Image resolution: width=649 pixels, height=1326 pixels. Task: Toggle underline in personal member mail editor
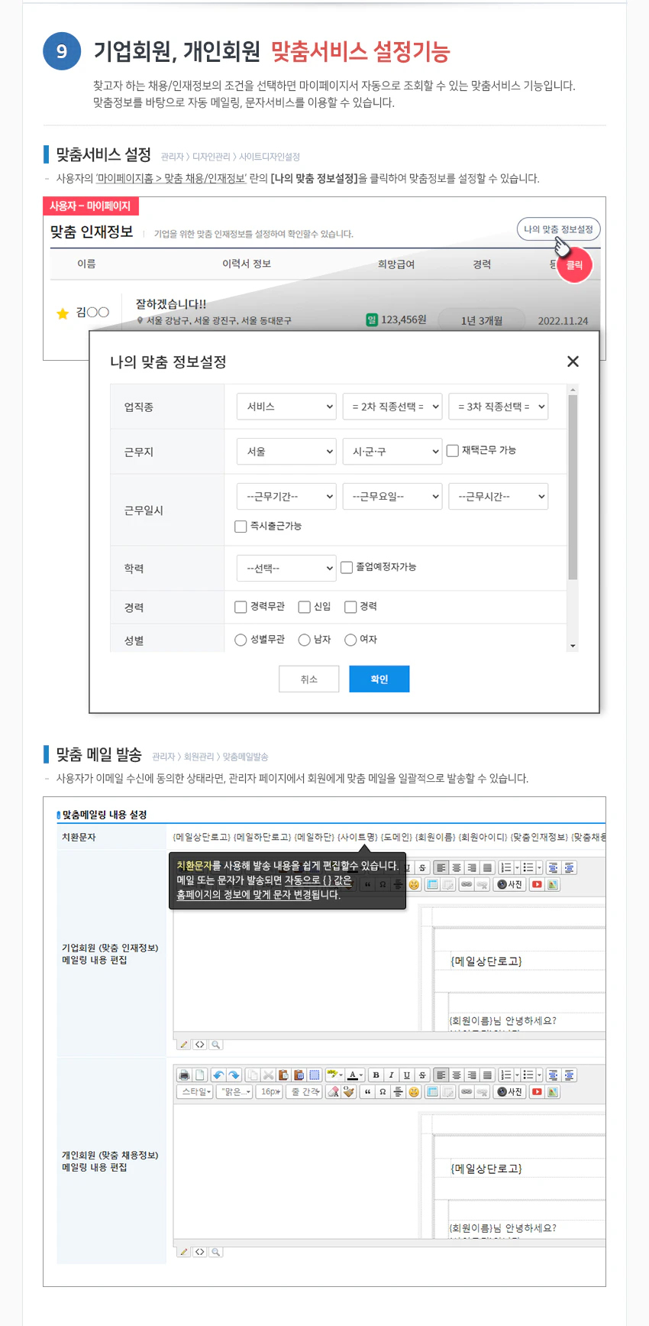point(407,1075)
